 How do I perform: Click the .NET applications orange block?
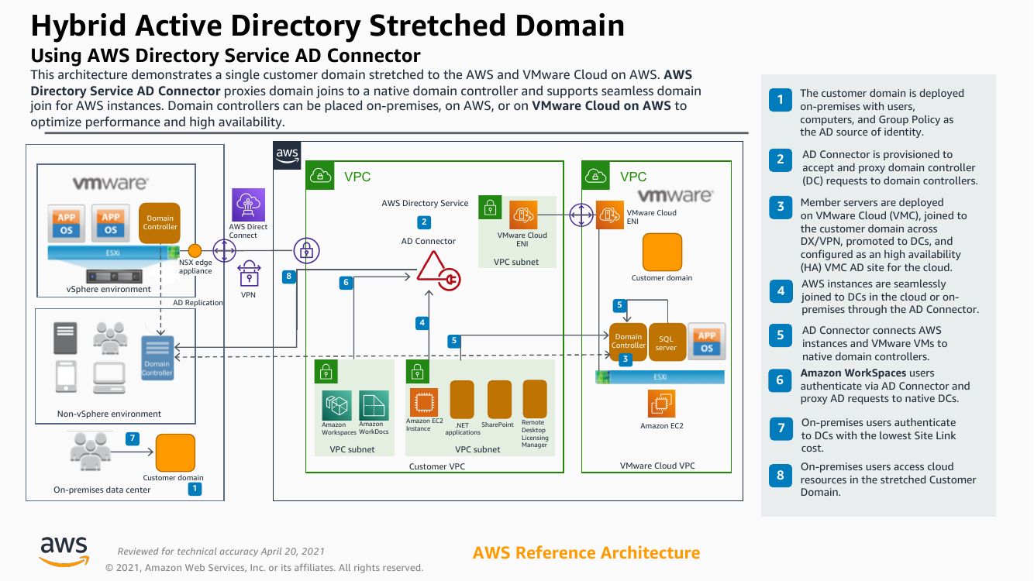click(463, 401)
